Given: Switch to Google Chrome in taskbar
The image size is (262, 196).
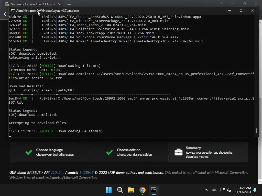Looking at the screenshot, I should coord(142,190).
